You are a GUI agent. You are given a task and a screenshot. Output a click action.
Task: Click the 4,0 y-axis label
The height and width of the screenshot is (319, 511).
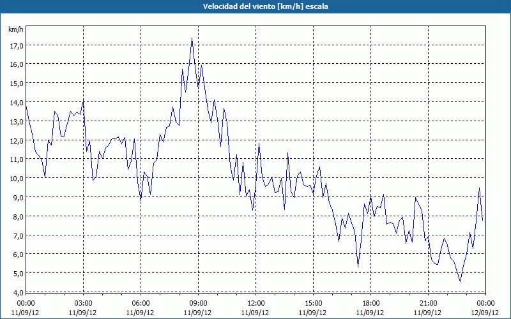point(18,293)
